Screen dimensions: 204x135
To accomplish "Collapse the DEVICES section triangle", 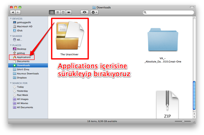I will pos(11,19).
